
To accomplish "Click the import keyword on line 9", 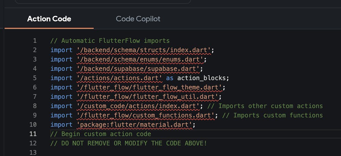I will click(x=61, y=115).
